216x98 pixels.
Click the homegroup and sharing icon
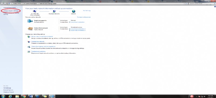[29, 47]
